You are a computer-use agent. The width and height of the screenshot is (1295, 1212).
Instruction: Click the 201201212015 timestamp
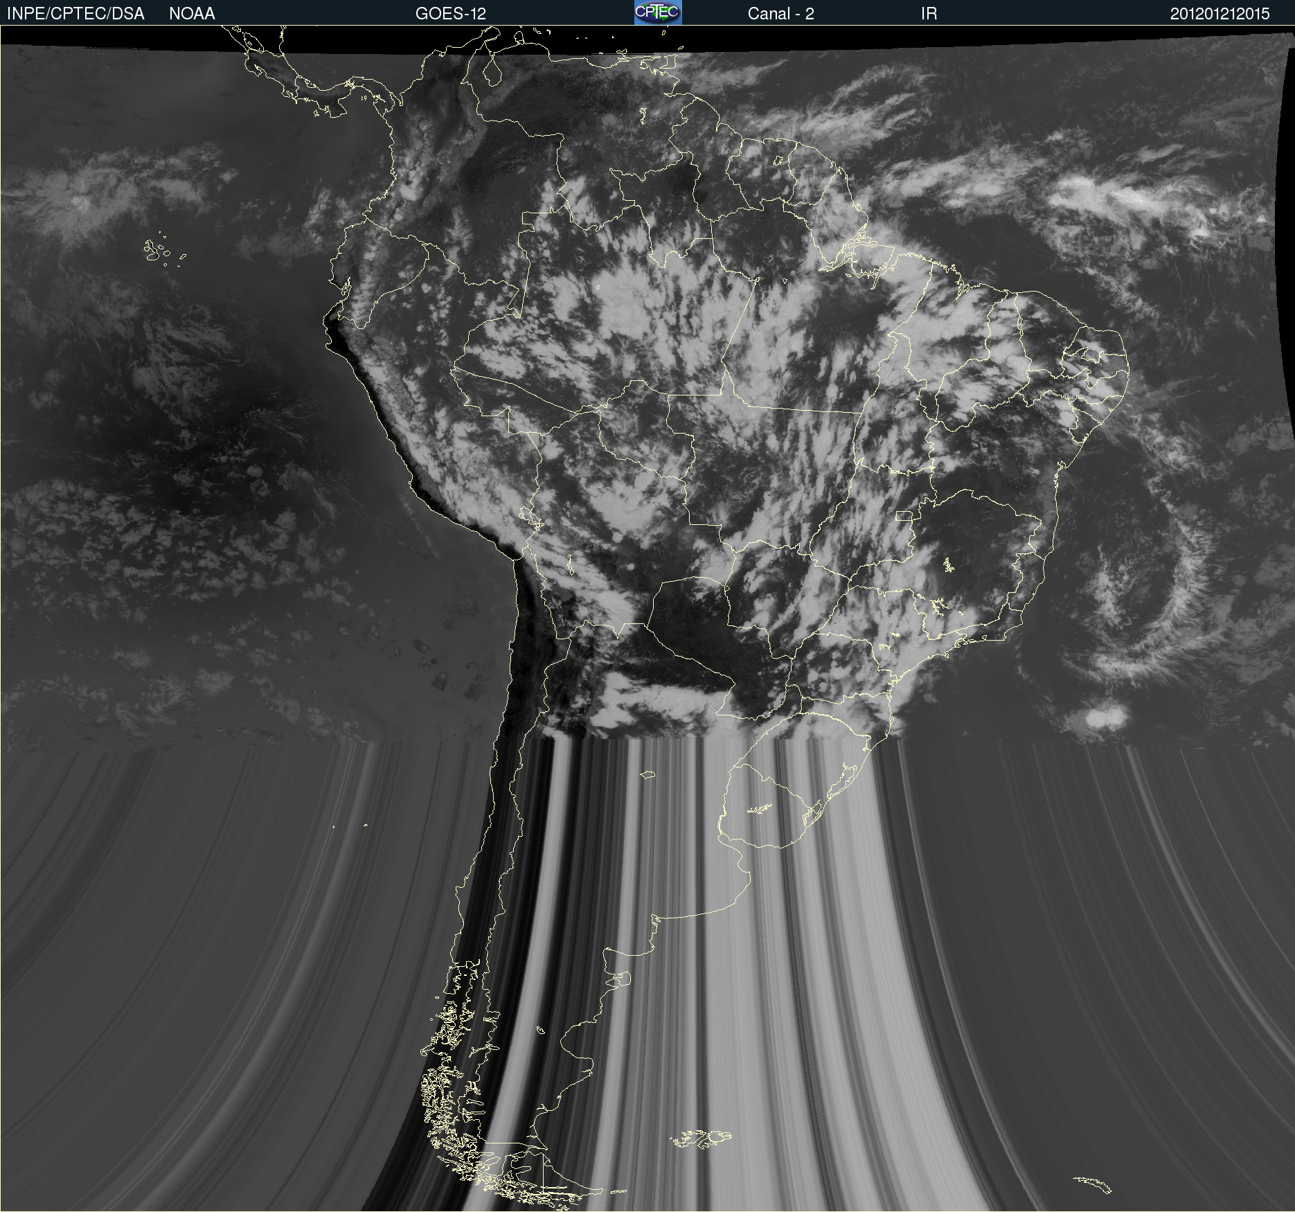[x=1220, y=14]
